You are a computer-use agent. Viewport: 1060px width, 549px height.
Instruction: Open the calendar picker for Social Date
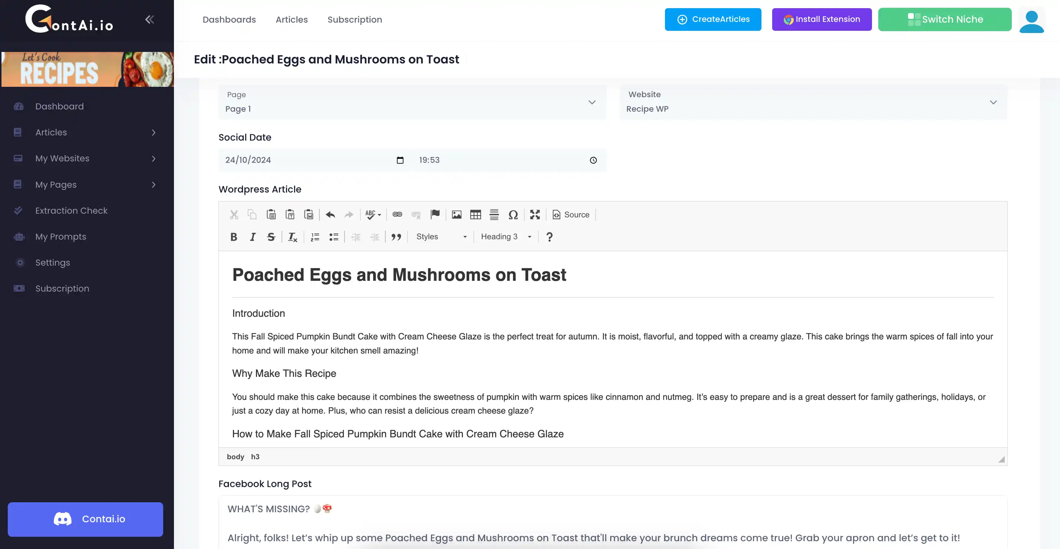[400, 160]
